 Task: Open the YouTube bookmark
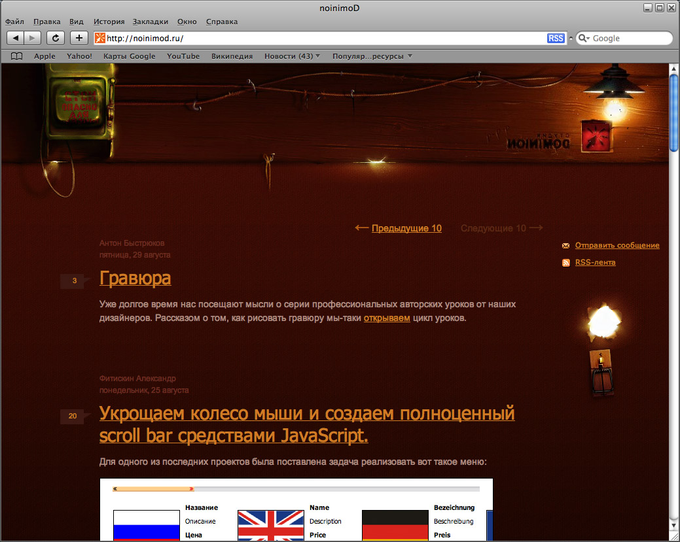(183, 56)
